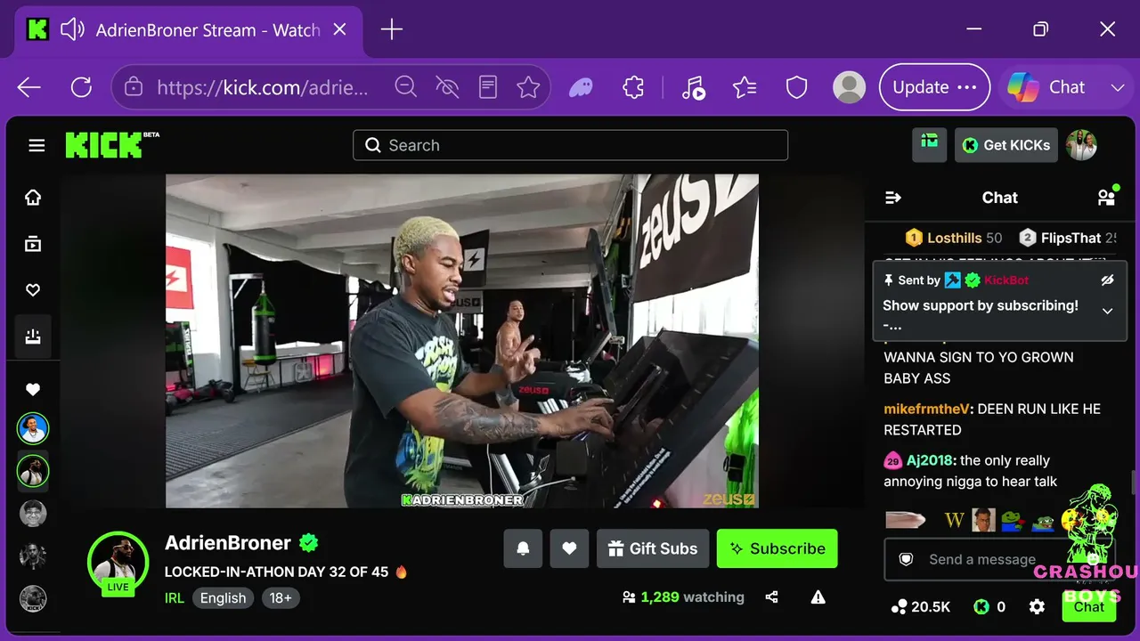This screenshot has height=641, width=1140.
Task: Collapse the chat panel with the arrow icon
Action: tap(893, 198)
